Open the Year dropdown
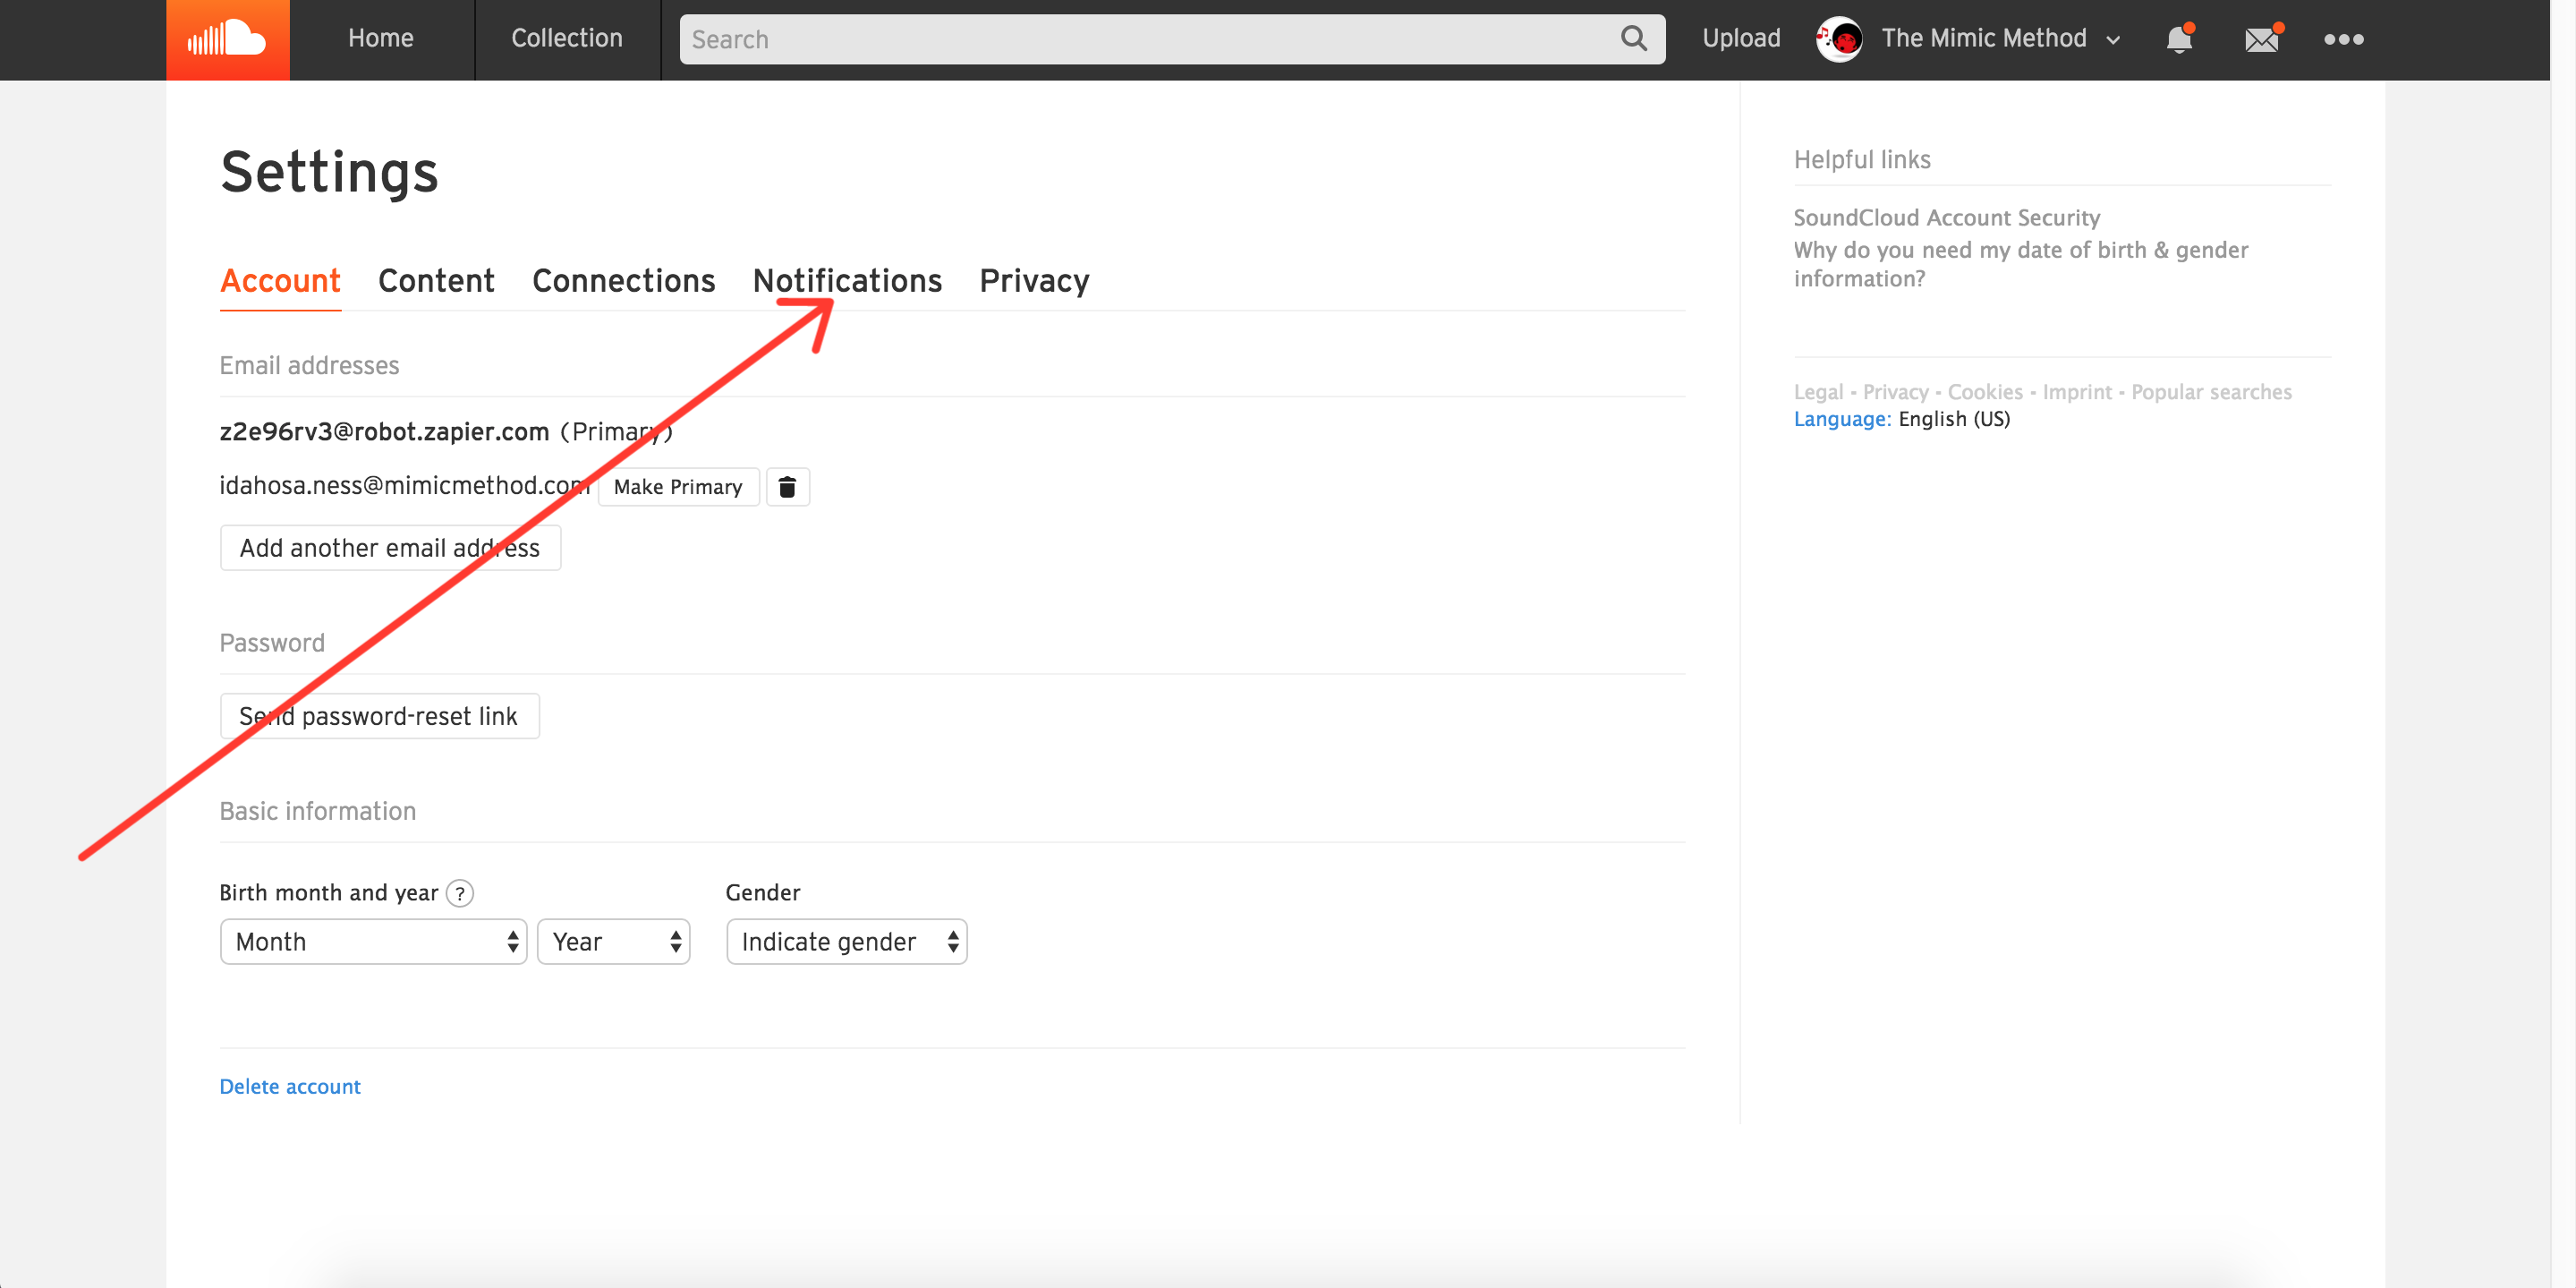Viewport: 2576px width, 1288px height. pos(613,942)
